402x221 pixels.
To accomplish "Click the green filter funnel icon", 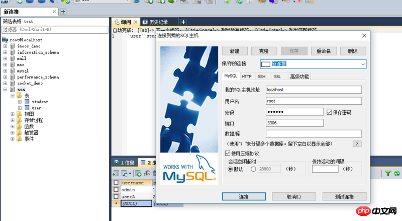I will [388, 174].
